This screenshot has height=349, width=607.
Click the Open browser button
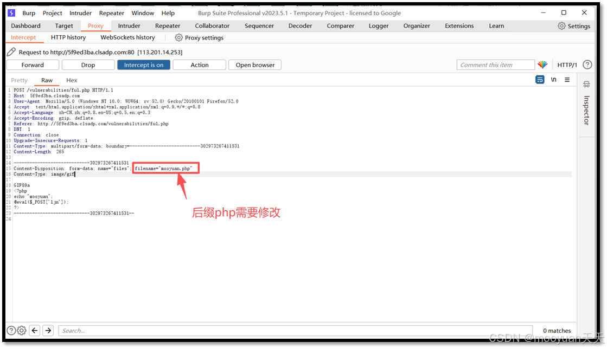pyautogui.click(x=255, y=65)
